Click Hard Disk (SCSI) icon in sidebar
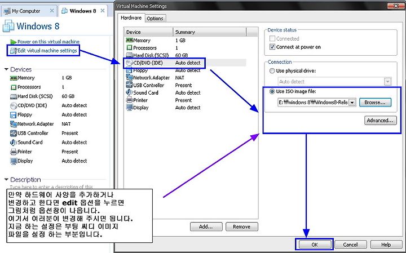The height and width of the screenshot is (253, 406). 14,96
